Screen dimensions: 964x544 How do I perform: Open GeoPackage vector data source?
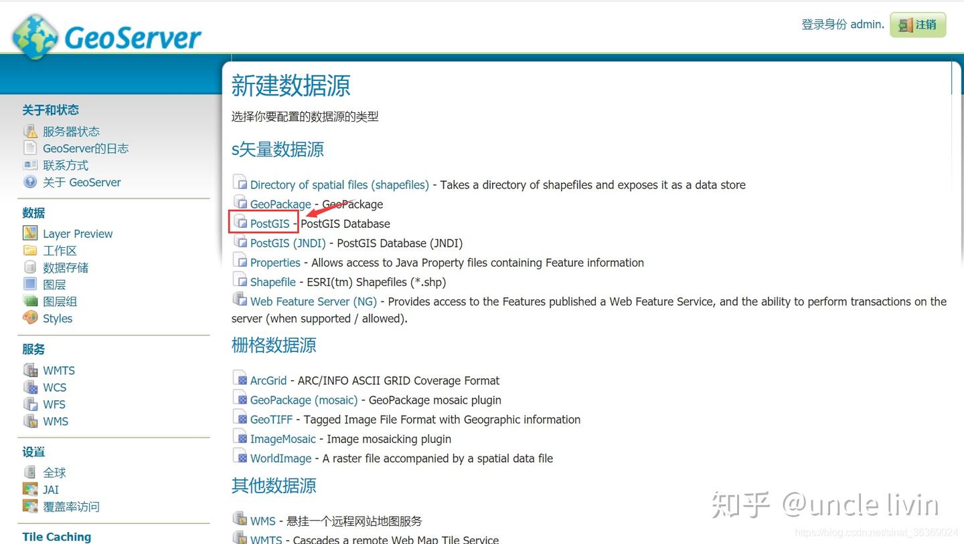[x=280, y=204]
